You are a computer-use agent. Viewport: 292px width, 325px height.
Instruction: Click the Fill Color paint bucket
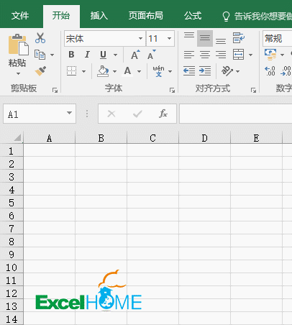(x=103, y=71)
